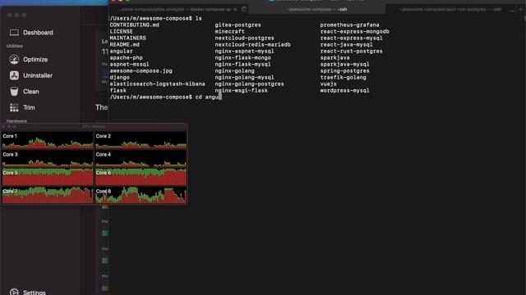Click 'traefik-golang' in terminal listing

pos(344,77)
